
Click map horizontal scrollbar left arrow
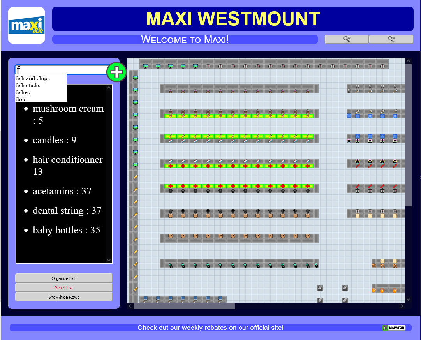point(130,306)
